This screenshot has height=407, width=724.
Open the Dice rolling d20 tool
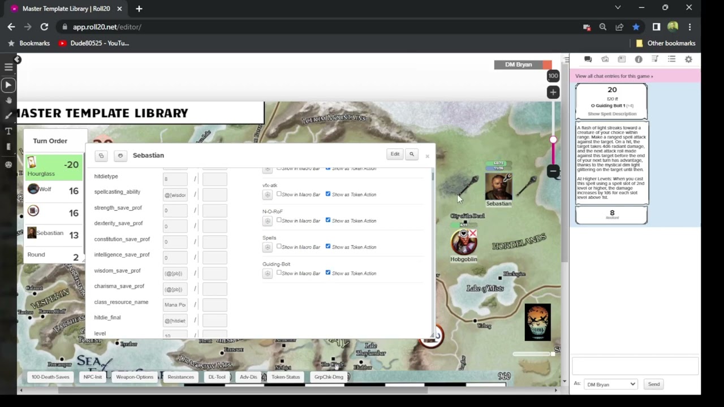[x=8, y=164]
